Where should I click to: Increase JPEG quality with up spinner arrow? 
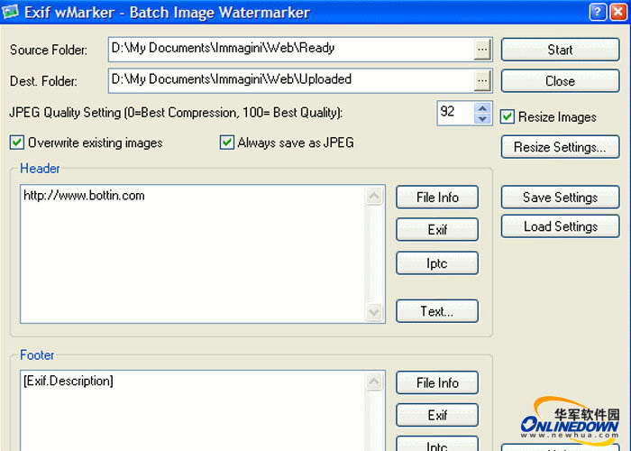click(482, 108)
